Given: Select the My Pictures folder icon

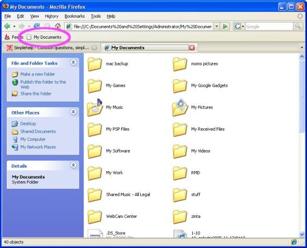Looking at the screenshot, I should pos(180,107).
